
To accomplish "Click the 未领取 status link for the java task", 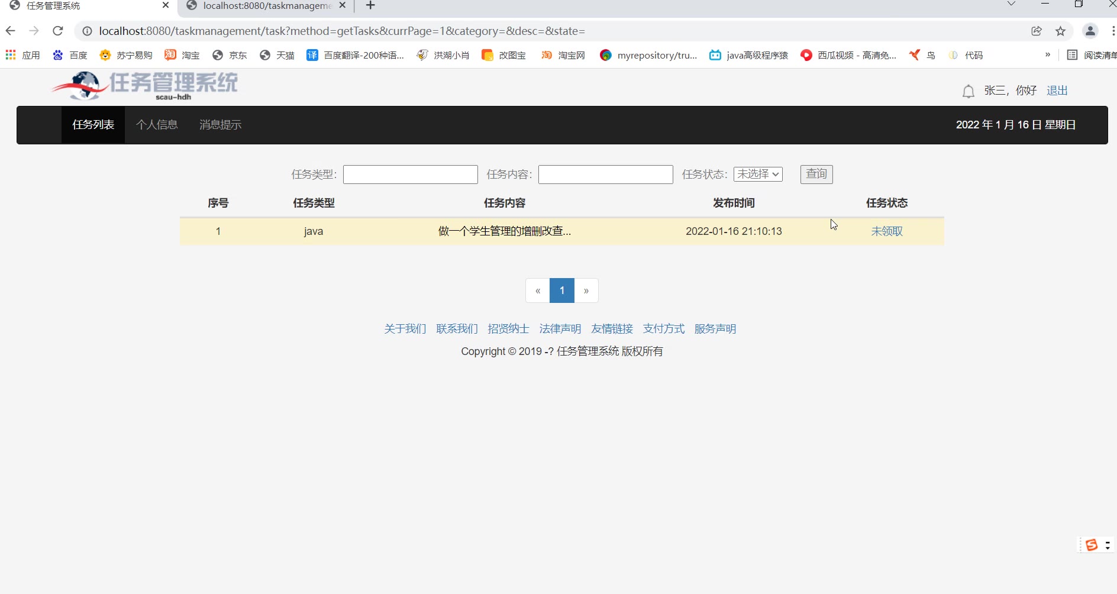I will (887, 231).
